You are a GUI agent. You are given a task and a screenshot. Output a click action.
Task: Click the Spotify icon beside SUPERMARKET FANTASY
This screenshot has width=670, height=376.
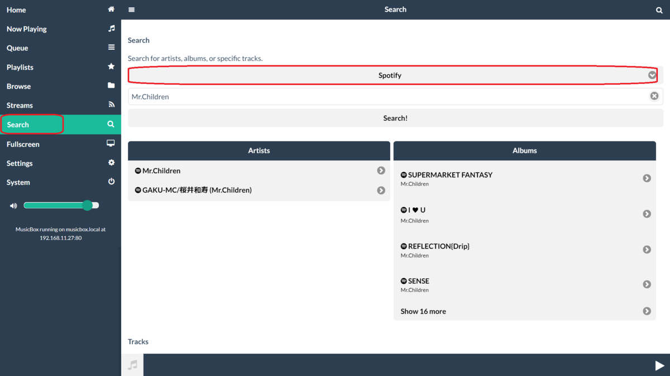click(x=404, y=175)
